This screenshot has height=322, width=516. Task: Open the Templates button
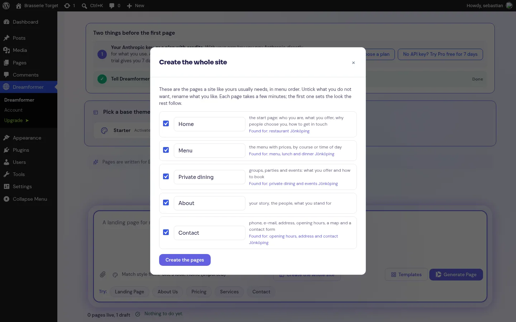(406, 274)
